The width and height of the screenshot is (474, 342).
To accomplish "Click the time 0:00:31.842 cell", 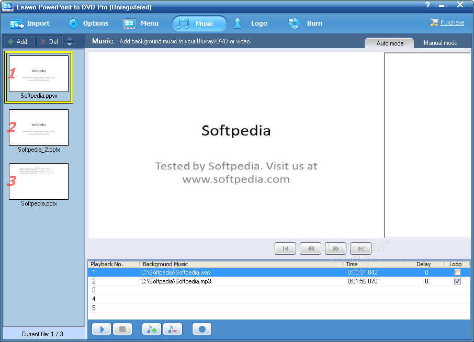I will point(363,272).
